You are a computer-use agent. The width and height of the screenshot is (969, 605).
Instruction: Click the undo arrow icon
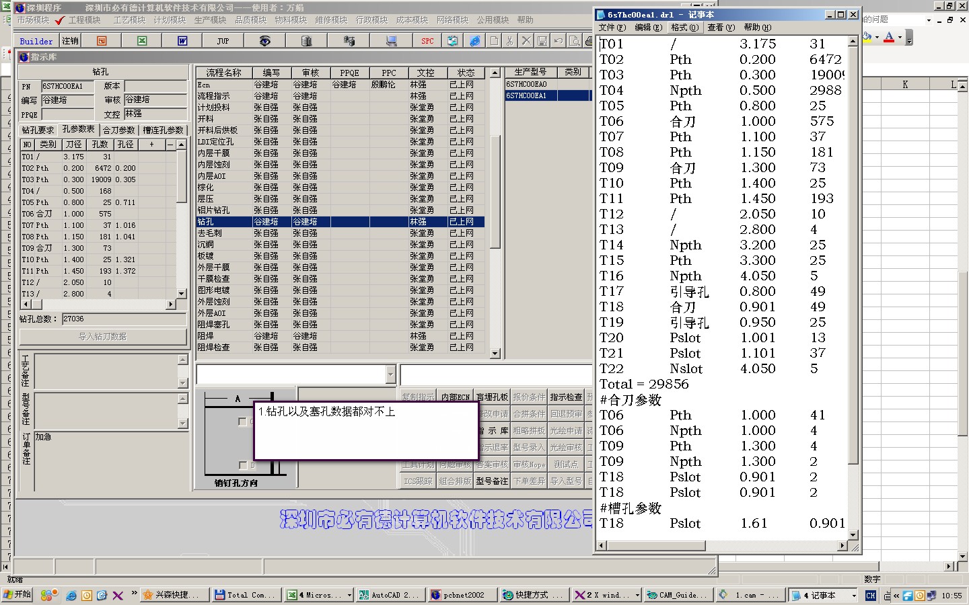click(x=559, y=41)
